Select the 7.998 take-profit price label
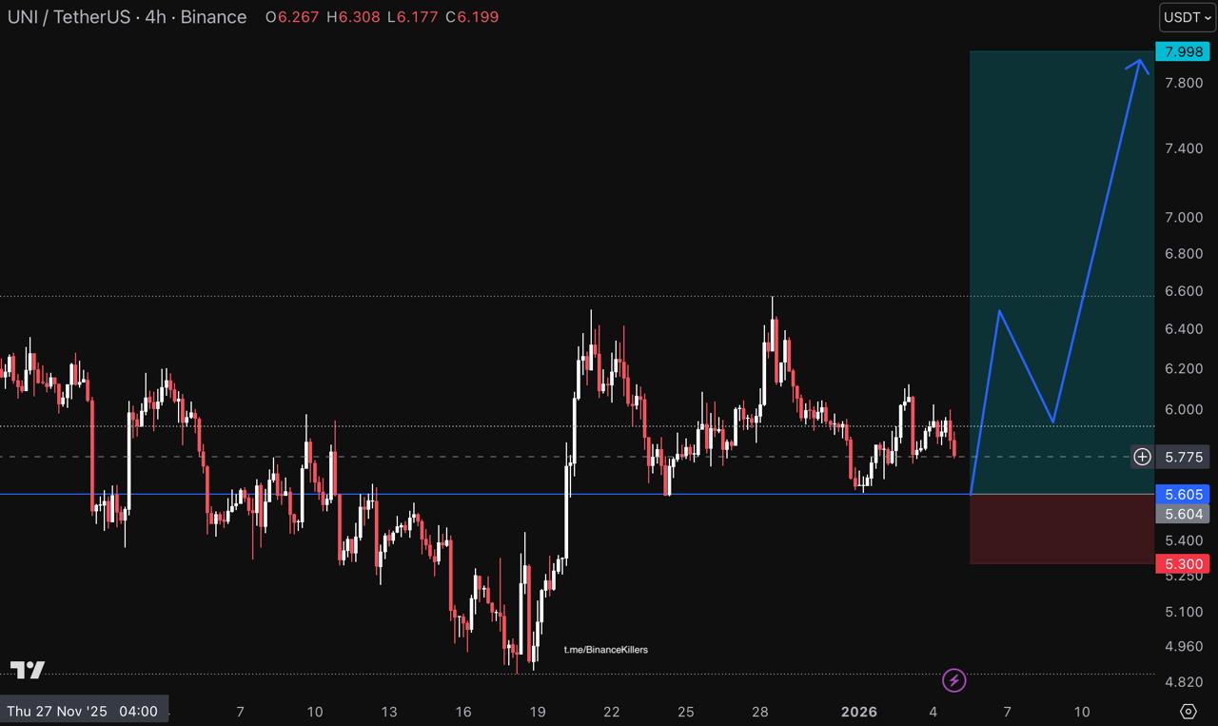The image size is (1218, 726). click(1182, 51)
